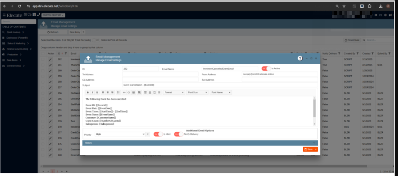This screenshot has width=398, height=176.
Task: Click the Underline icon in editor toolbar
Action: tap(97, 92)
